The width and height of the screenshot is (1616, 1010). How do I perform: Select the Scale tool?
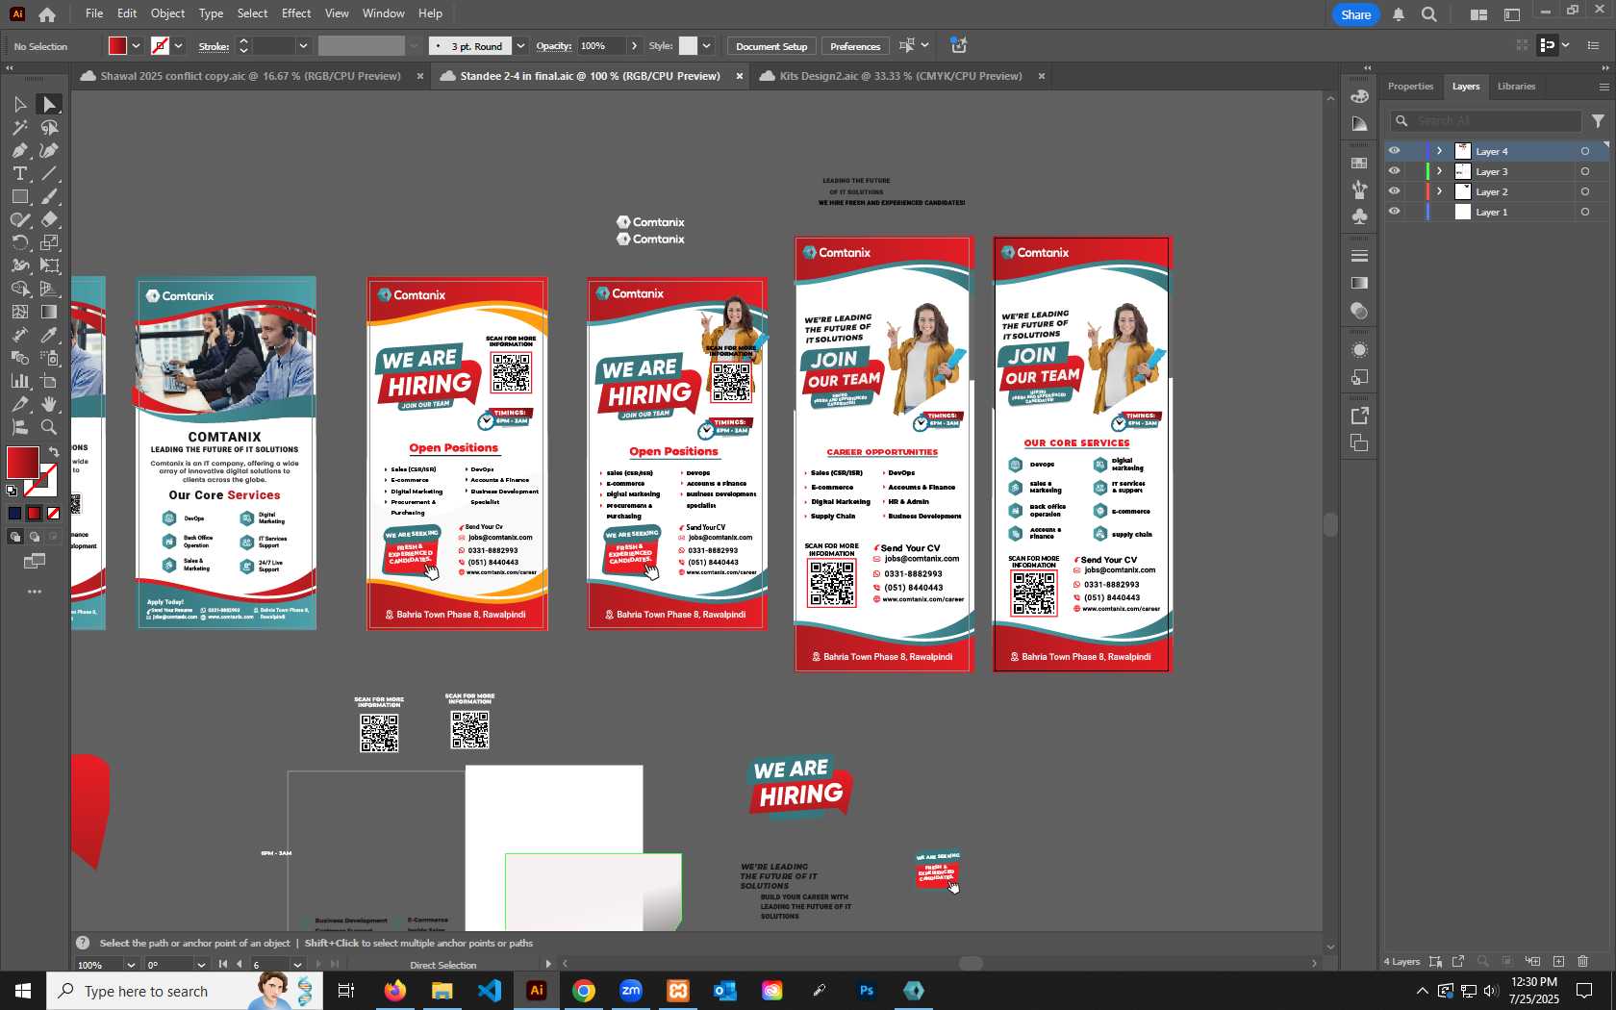49,242
